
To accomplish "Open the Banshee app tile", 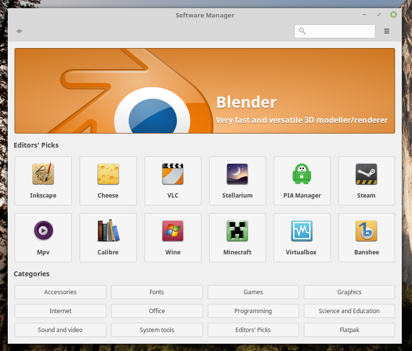I will pyautogui.click(x=366, y=237).
